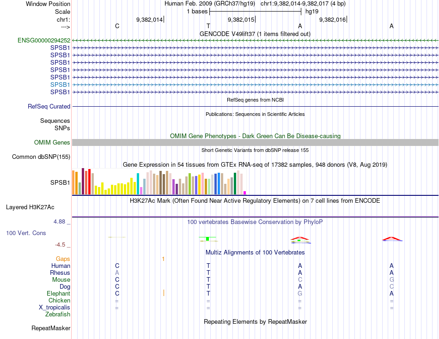Click the Window Position track label

click(48, 4)
